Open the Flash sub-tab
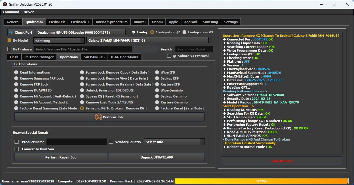Screen dimensions: 354x185 [x=14, y=57]
